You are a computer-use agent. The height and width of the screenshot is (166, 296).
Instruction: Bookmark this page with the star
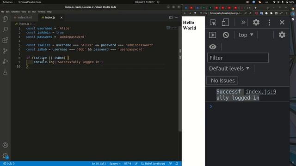coord(250,13)
